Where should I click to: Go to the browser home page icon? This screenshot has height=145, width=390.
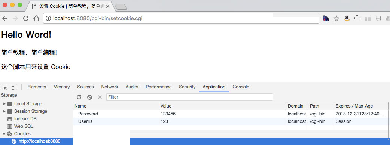pos(36,18)
